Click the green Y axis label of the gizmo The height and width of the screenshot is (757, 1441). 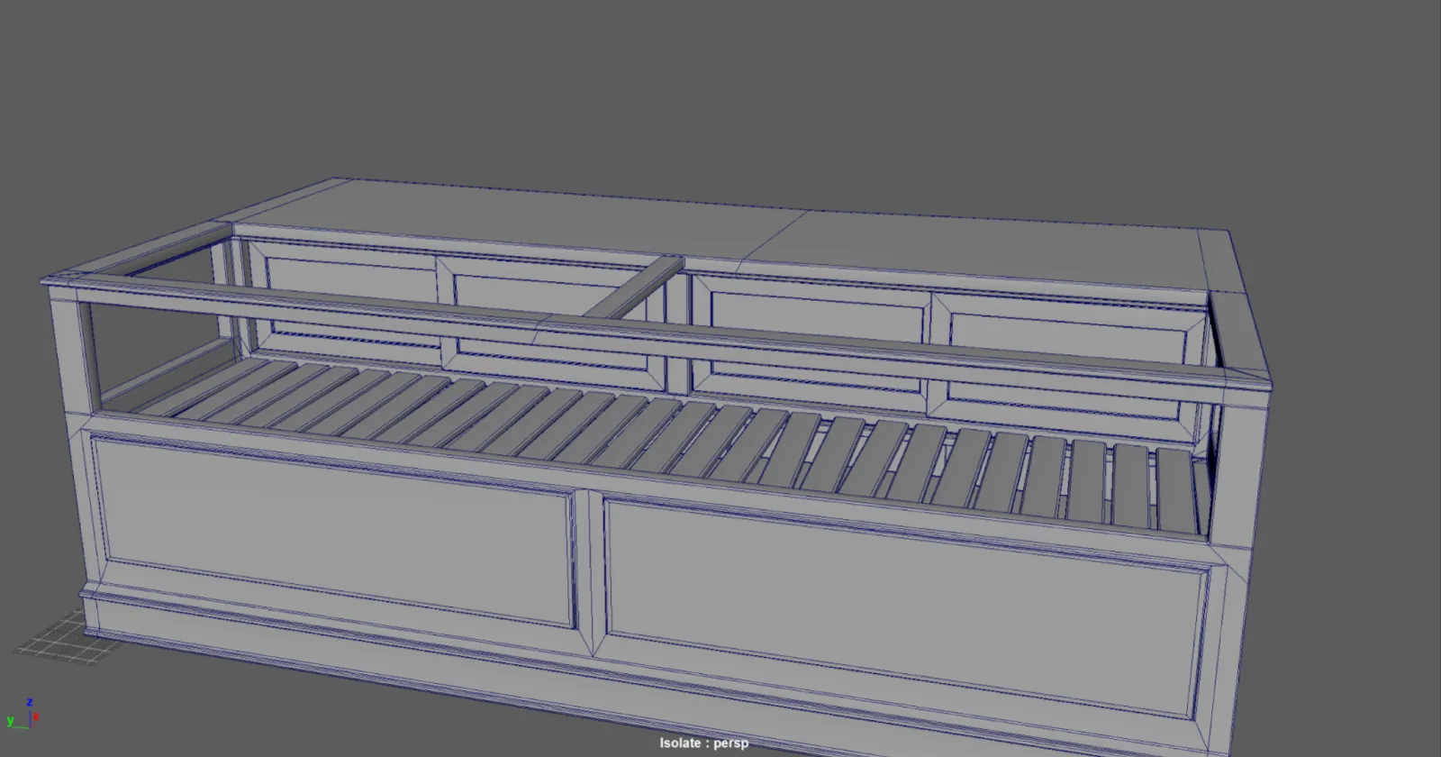10,721
